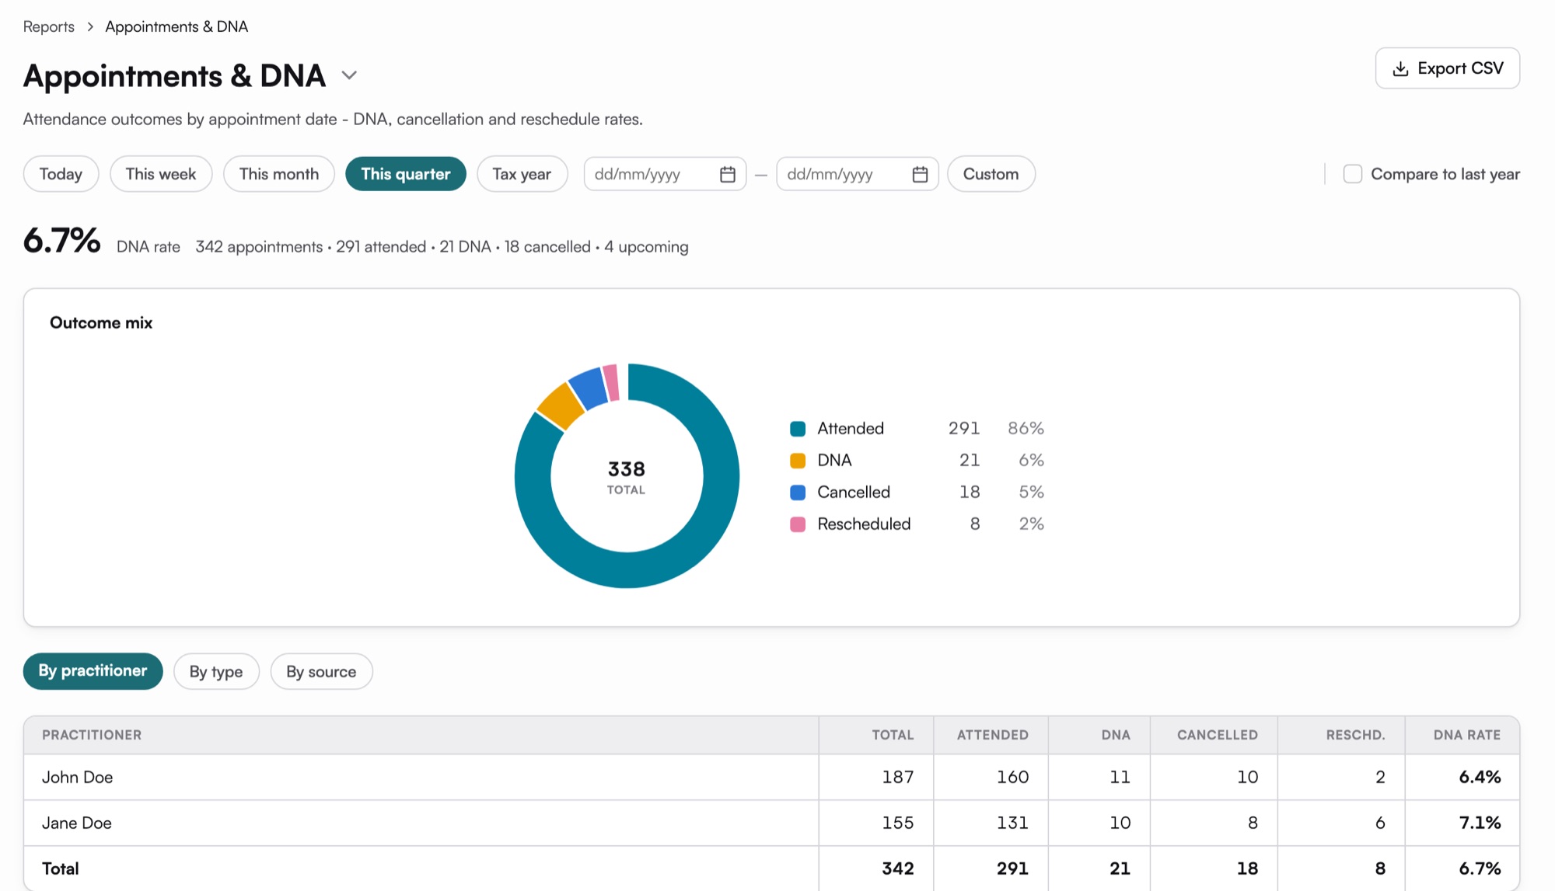Click the blue Cancelled legend swatch
This screenshot has width=1555, height=891.
tap(798, 492)
